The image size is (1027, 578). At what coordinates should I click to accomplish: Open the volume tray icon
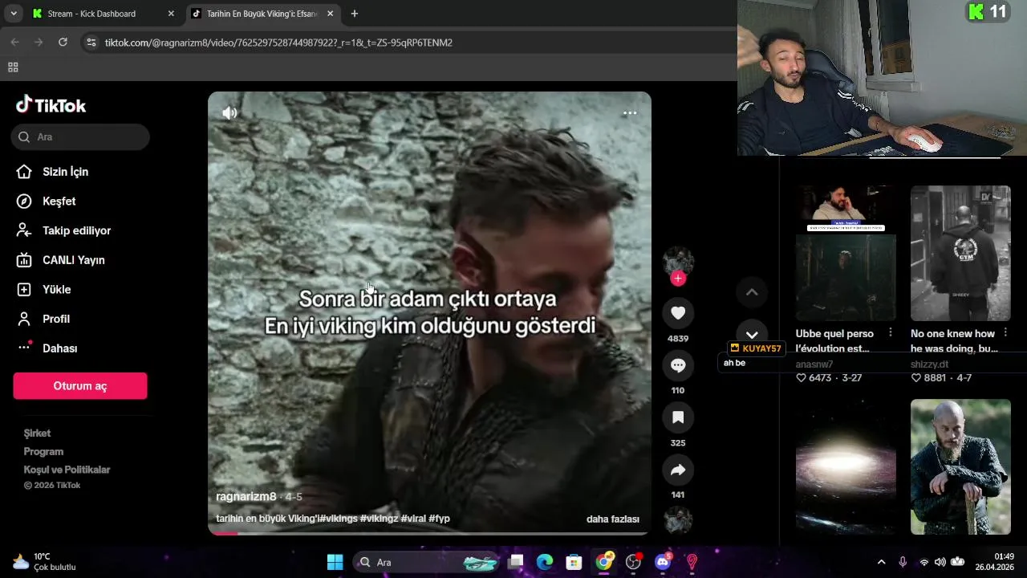click(940, 562)
